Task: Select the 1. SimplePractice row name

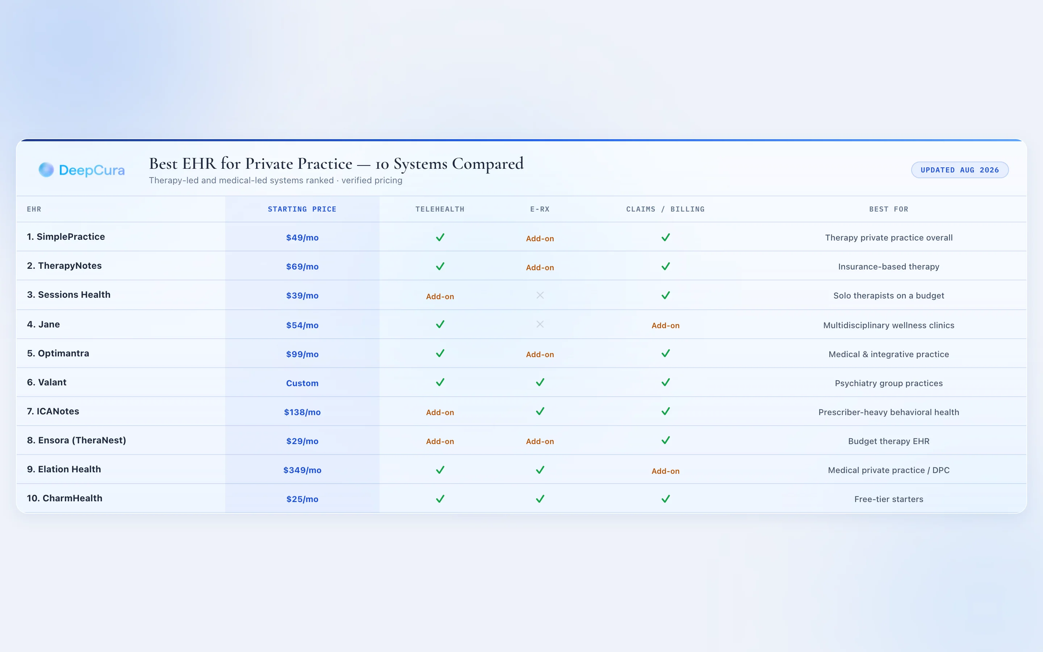Action: click(66, 237)
